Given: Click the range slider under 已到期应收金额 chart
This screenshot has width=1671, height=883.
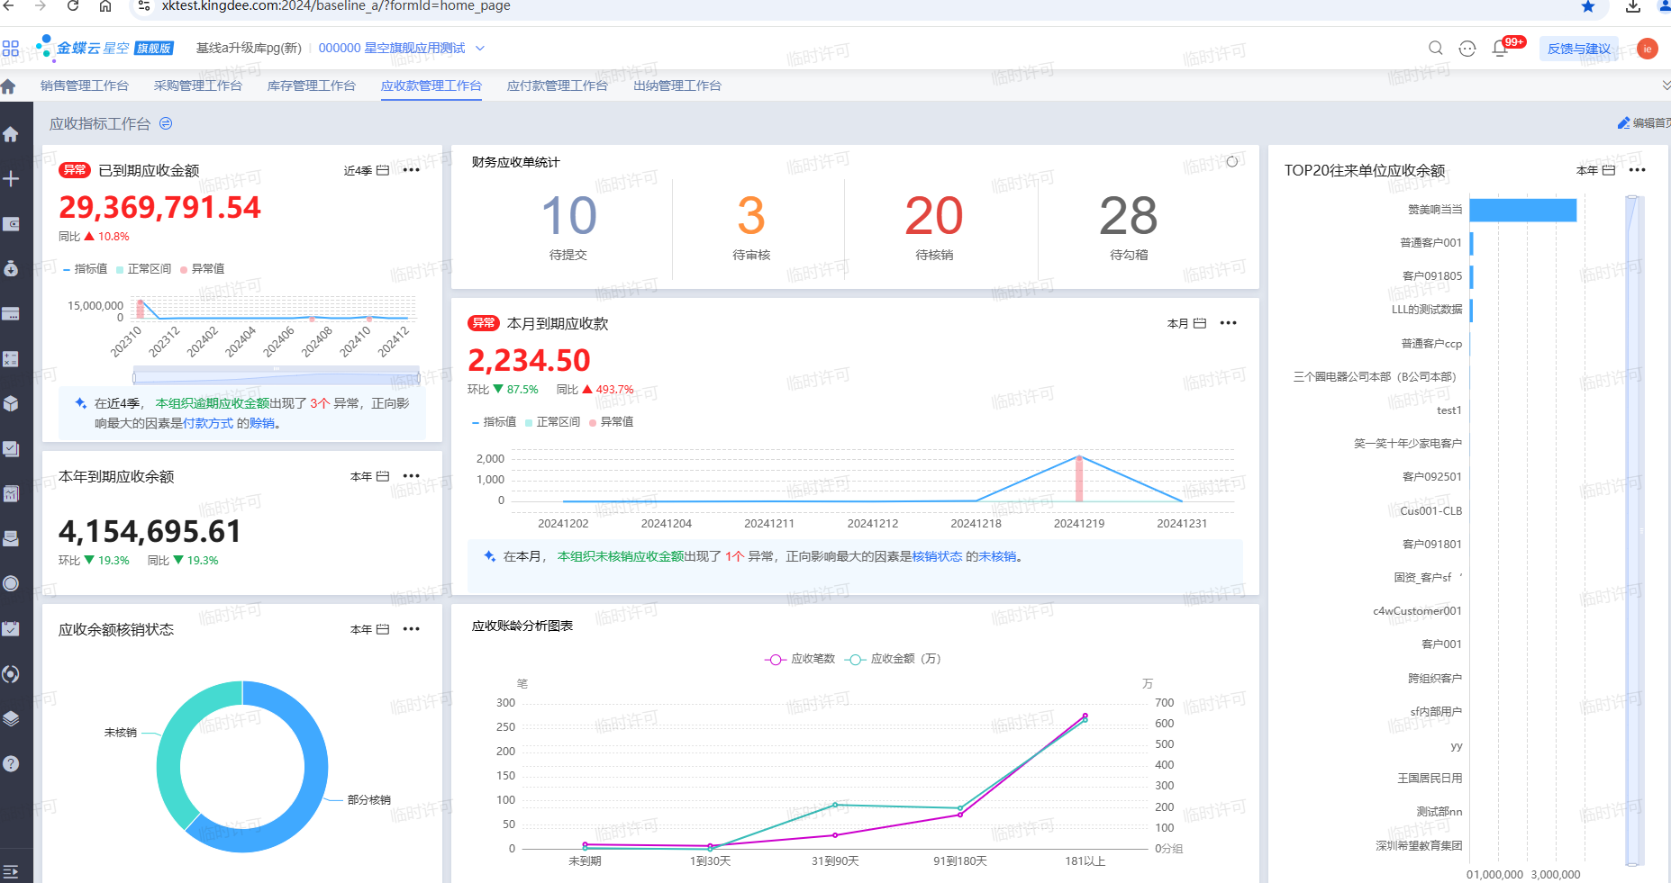Looking at the screenshot, I should pos(277,376).
